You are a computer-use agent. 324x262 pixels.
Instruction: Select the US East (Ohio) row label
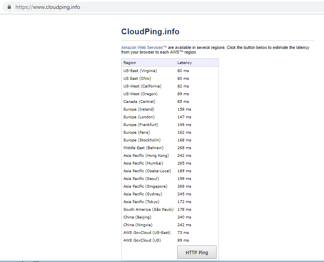tap(137, 79)
